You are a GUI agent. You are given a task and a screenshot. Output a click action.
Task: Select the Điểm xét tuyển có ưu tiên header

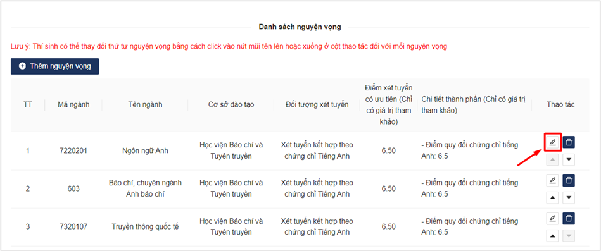coord(389,105)
